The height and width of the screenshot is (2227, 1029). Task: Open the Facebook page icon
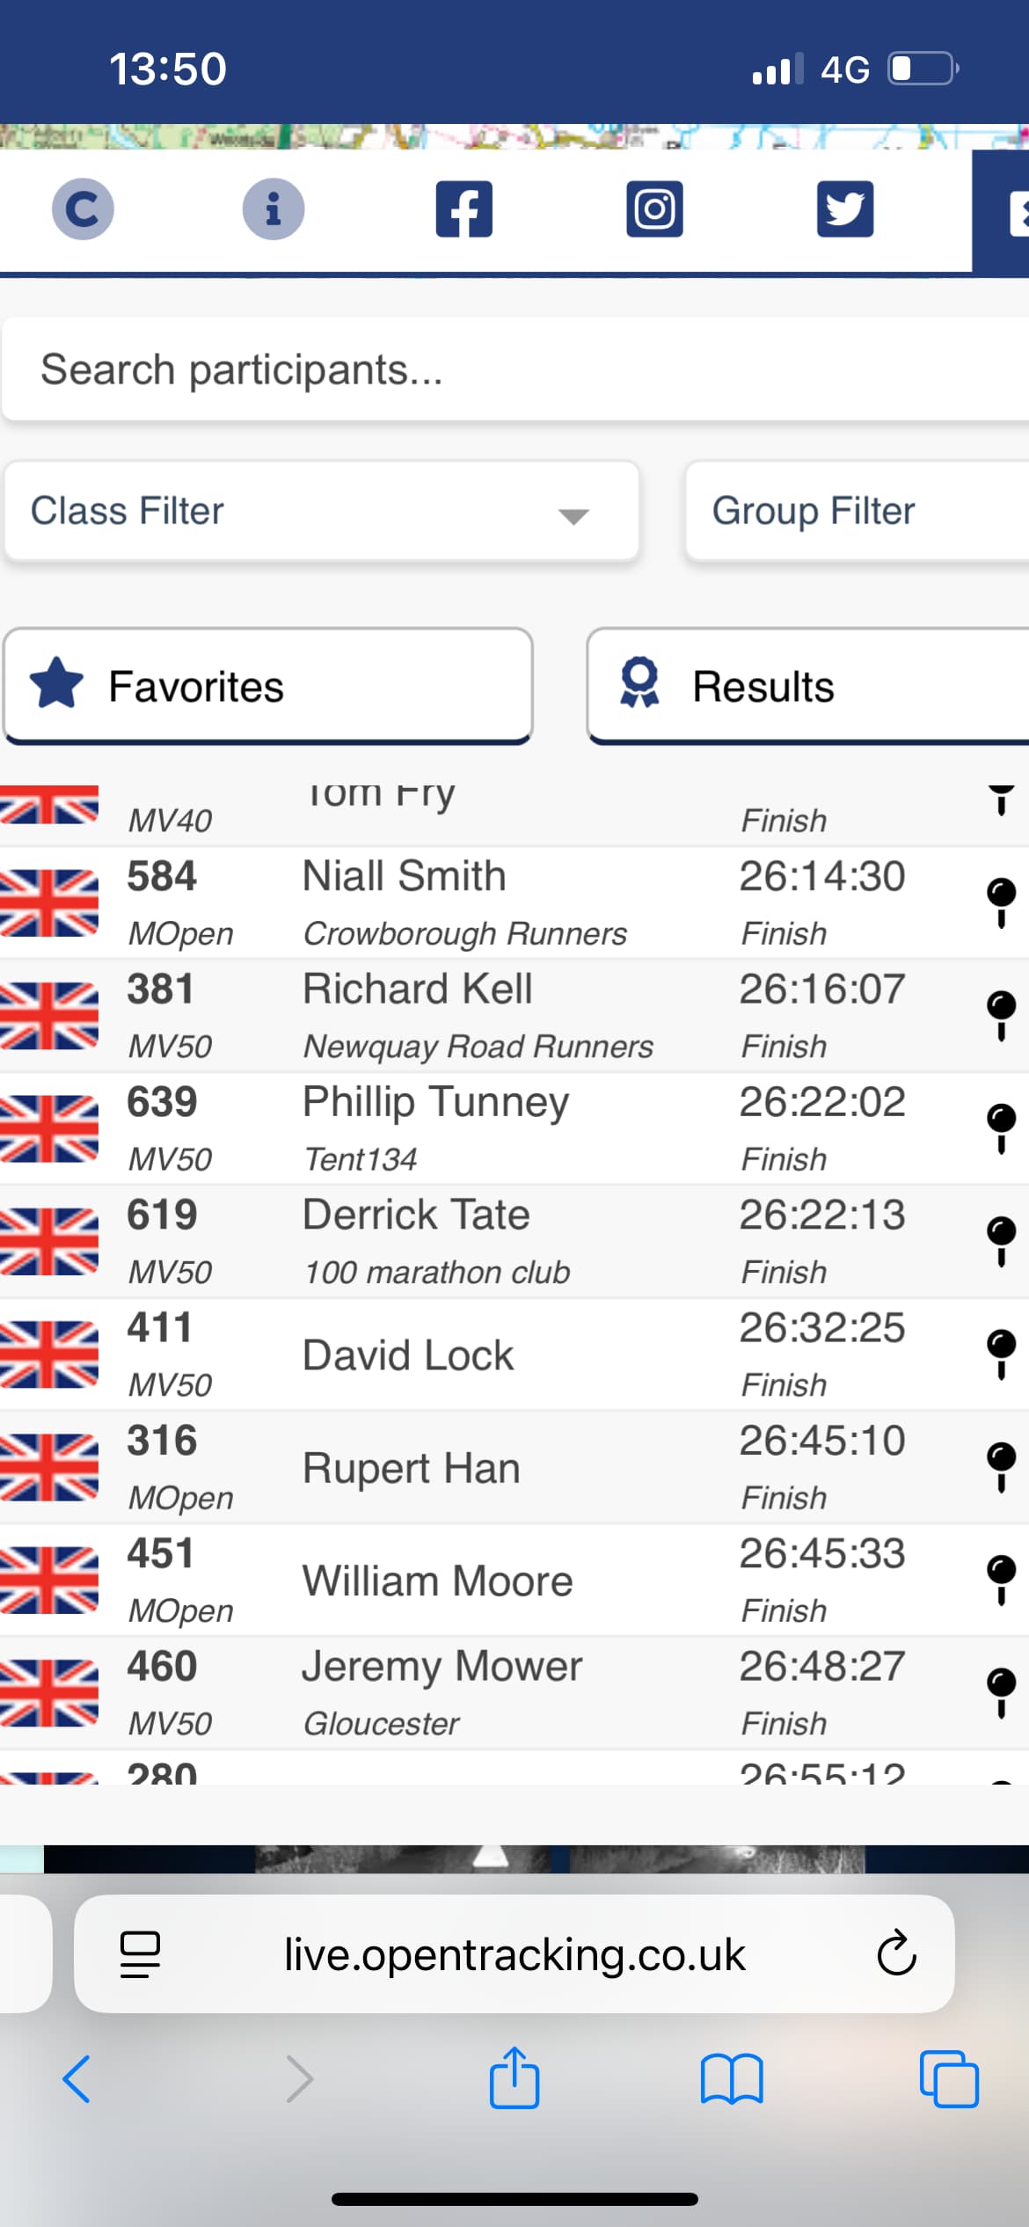click(x=463, y=209)
